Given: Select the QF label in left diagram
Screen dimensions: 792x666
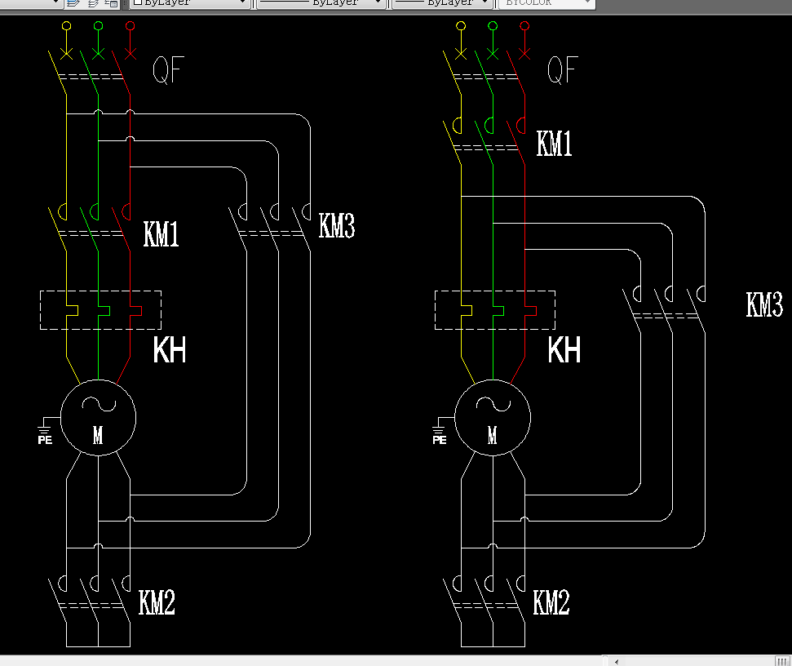Looking at the screenshot, I should pyautogui.click(x=169, y=71).
